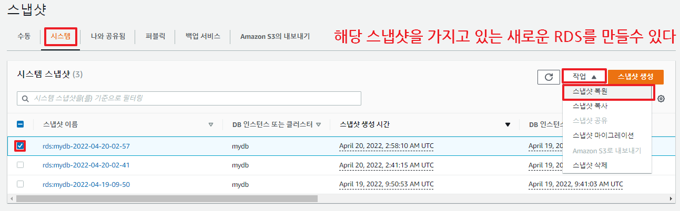Select the 퍼블릭 tab
Screen dimensions: 680x211
[156, 37]
